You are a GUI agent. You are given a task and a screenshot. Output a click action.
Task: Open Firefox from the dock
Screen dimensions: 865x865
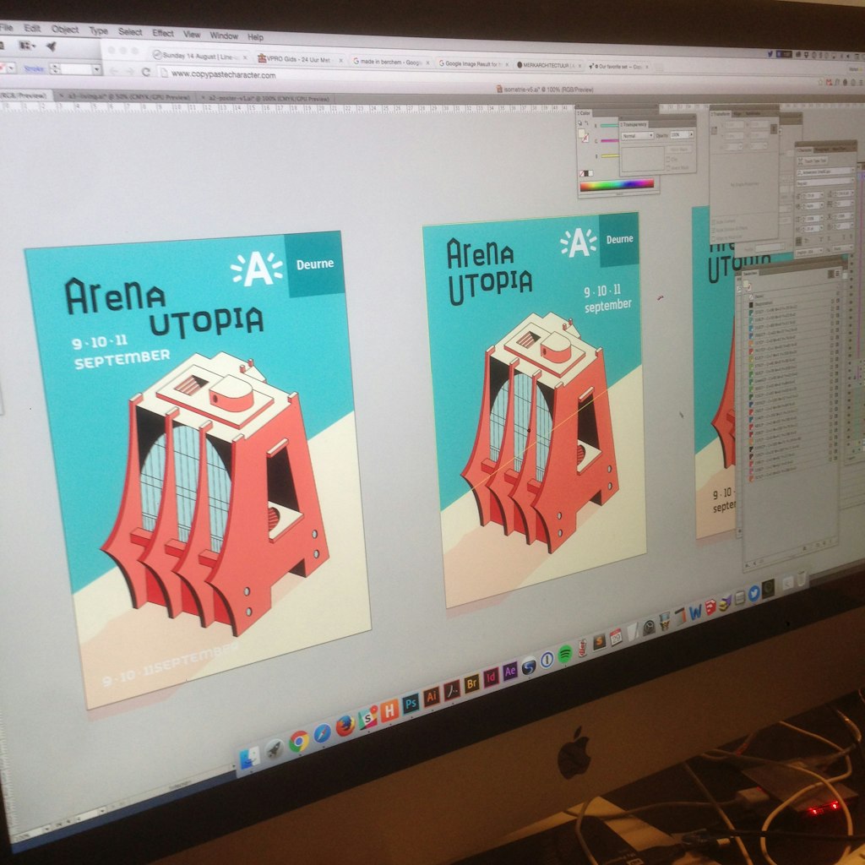click(344, 726)
